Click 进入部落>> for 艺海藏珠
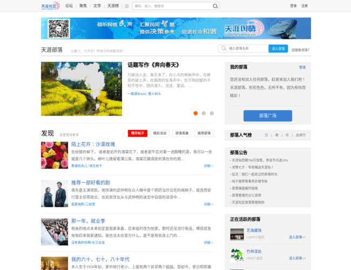Viewport: 351px width, 270px height. (297, 237)
